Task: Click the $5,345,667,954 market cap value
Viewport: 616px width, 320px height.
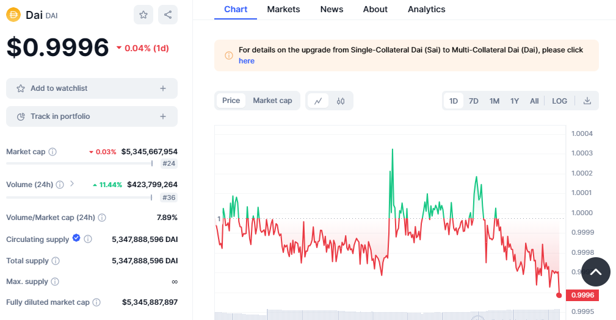Action: pyautogui.click(x=150, y=152)
